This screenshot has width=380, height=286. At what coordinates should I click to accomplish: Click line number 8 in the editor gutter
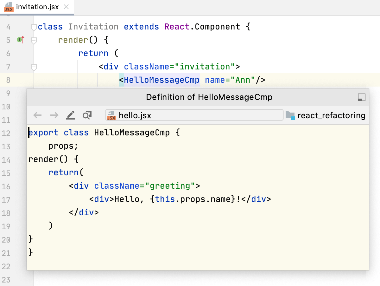(x=9, y=80)
